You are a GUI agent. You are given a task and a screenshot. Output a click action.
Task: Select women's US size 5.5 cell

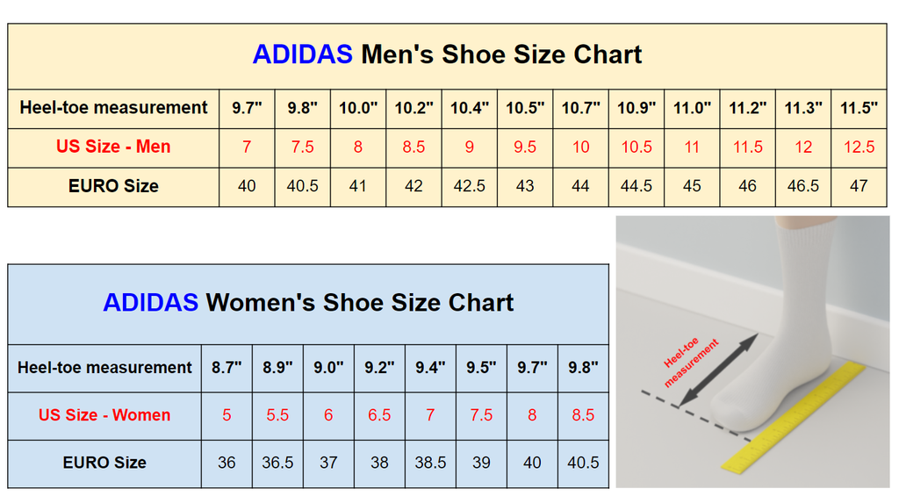tap(277, 415)
